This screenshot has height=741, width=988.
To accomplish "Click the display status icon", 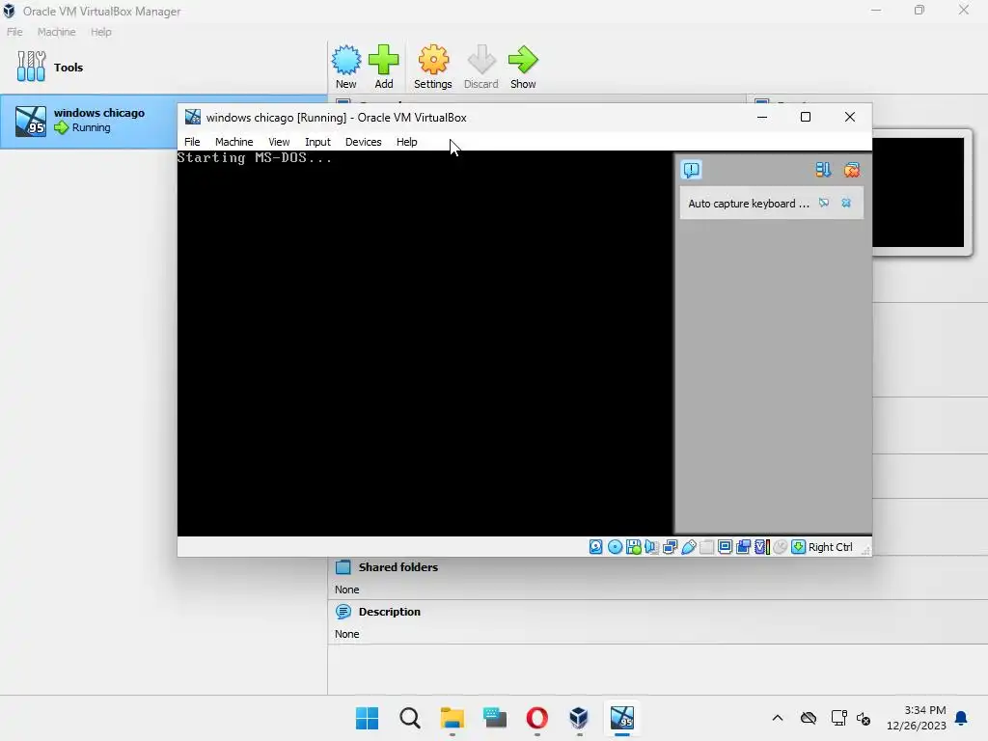I will (x=725, y=547).
